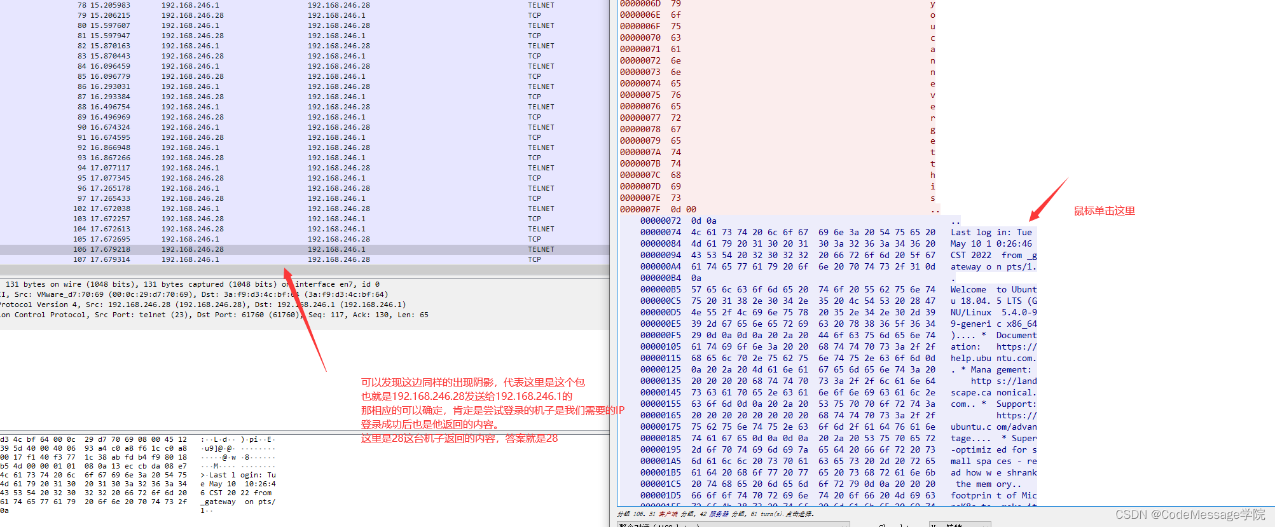
Task: Click server stream row 000000B5 'Welcome to Ubunt'
Action: coord(838,289)
